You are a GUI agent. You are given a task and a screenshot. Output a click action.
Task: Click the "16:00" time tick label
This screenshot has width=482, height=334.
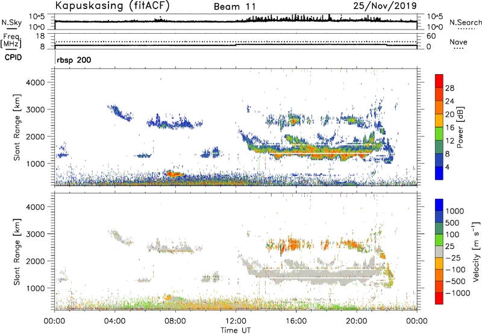(x=296, y=321)
